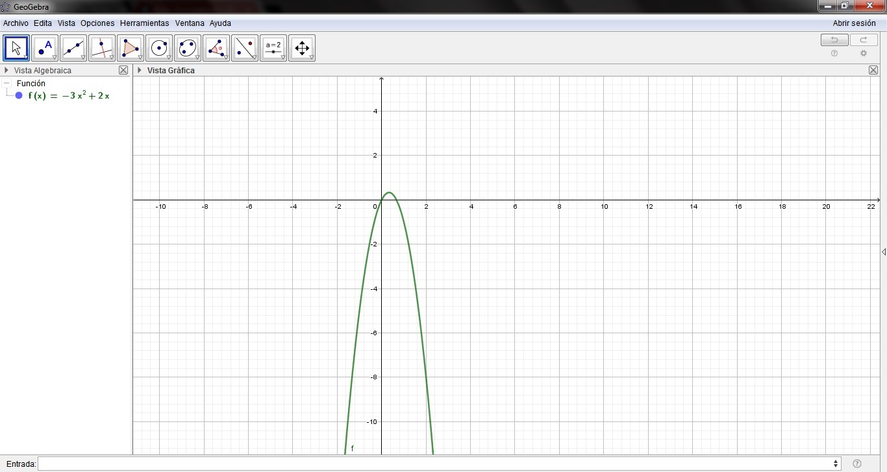Image resolution: width=887 pixels, height=472 pixels.
Task: Click the Vista Algebraica panel title
Action: (43, 70)
